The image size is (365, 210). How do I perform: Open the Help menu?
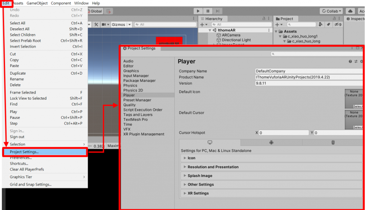tap(96, 3)
